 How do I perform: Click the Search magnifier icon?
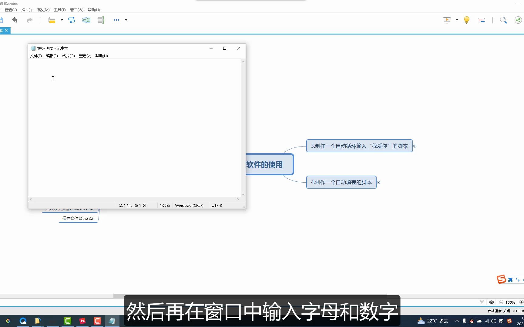pyautogui.click(x=503, y=20)
